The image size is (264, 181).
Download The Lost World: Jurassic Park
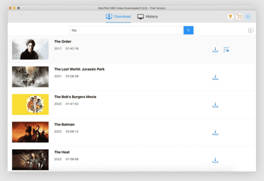(x=215, y=77)
